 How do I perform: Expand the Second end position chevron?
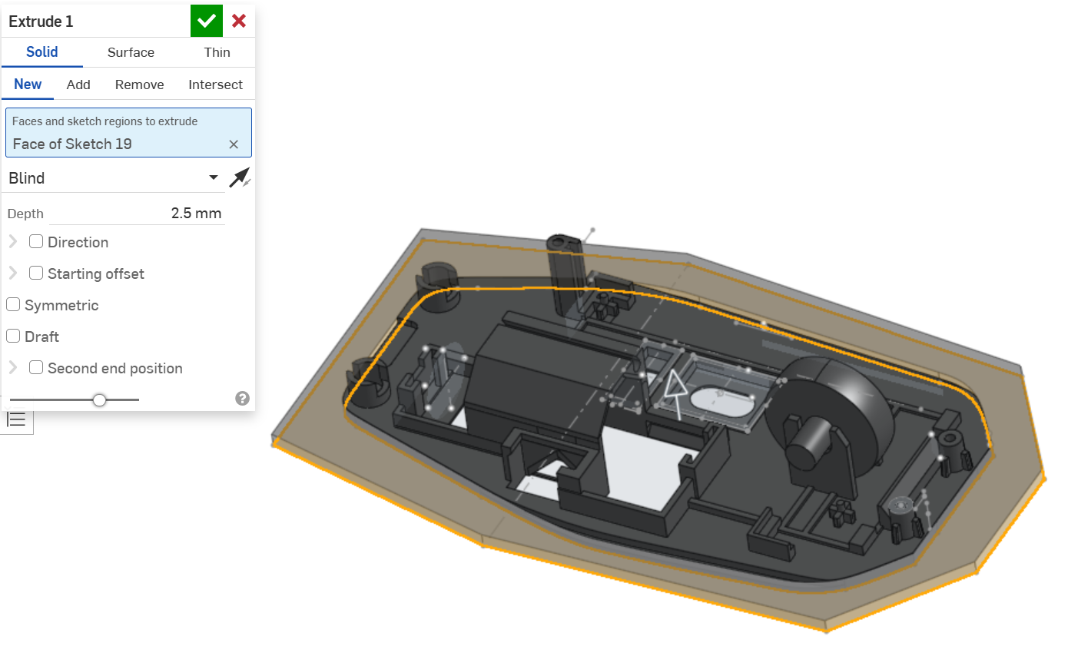click(x=13, y=368)
